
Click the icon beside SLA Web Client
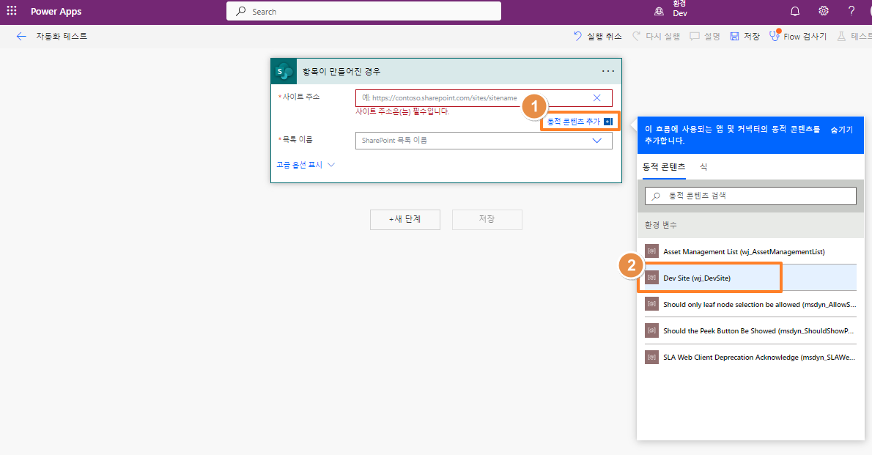[651, 357]
